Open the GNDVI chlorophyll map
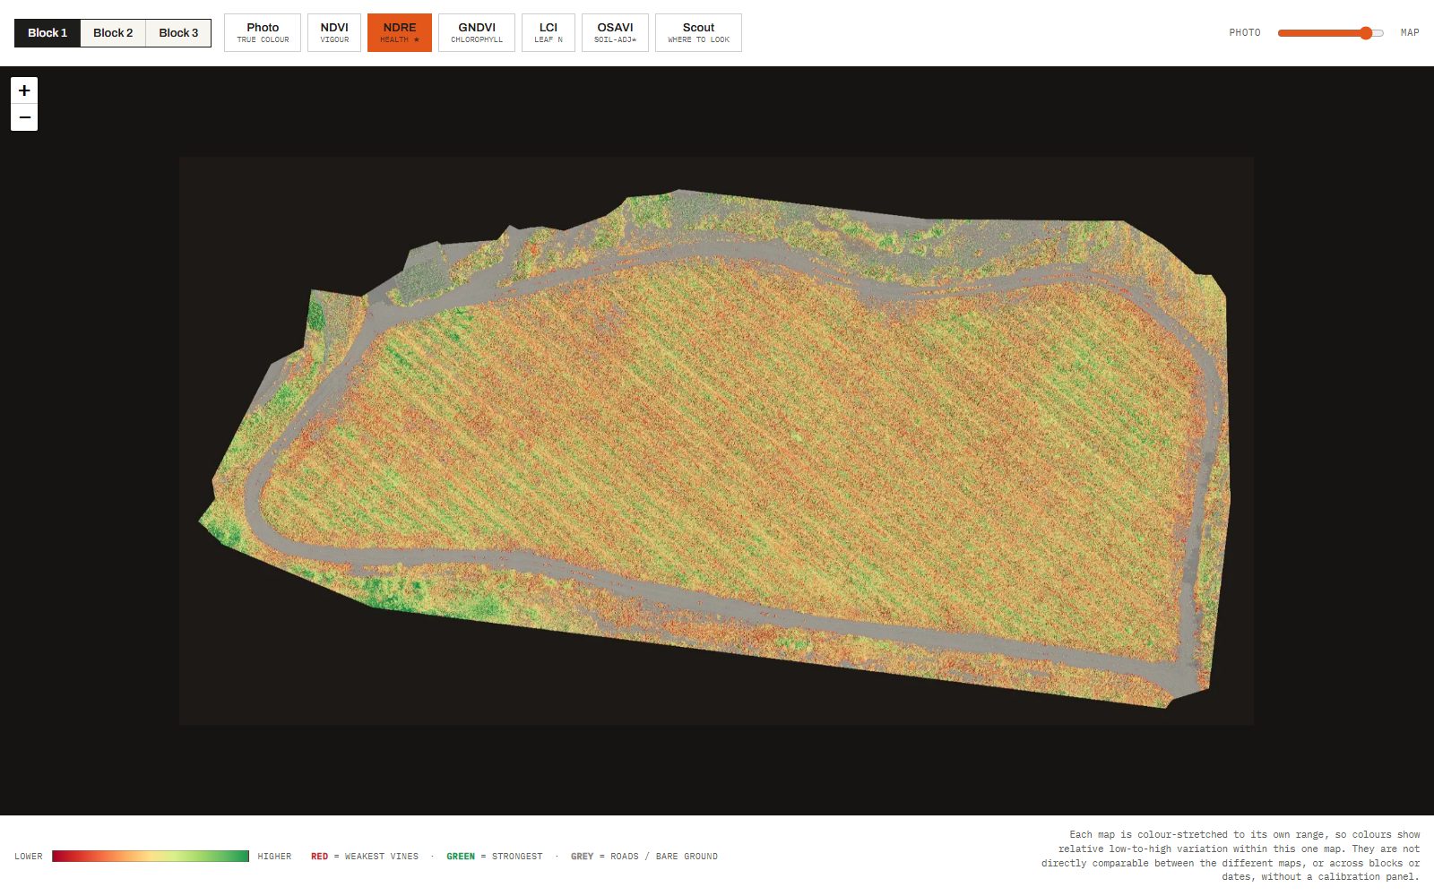This screenshot has width=1434, height=896. (477, 33)
